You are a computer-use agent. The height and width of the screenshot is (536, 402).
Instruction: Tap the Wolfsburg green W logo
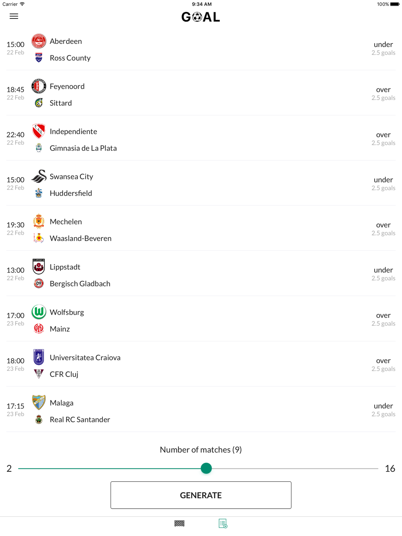click(39, 312)
